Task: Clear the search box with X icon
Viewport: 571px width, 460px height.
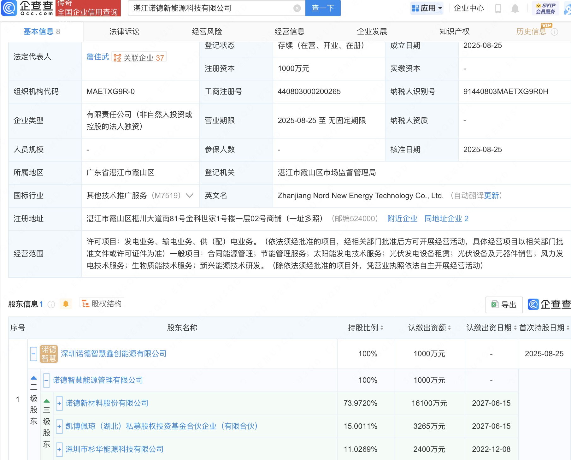Action: point(297,8)
